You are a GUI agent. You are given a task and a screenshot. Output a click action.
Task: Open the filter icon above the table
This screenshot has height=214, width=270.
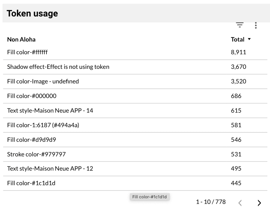point(240,25)
